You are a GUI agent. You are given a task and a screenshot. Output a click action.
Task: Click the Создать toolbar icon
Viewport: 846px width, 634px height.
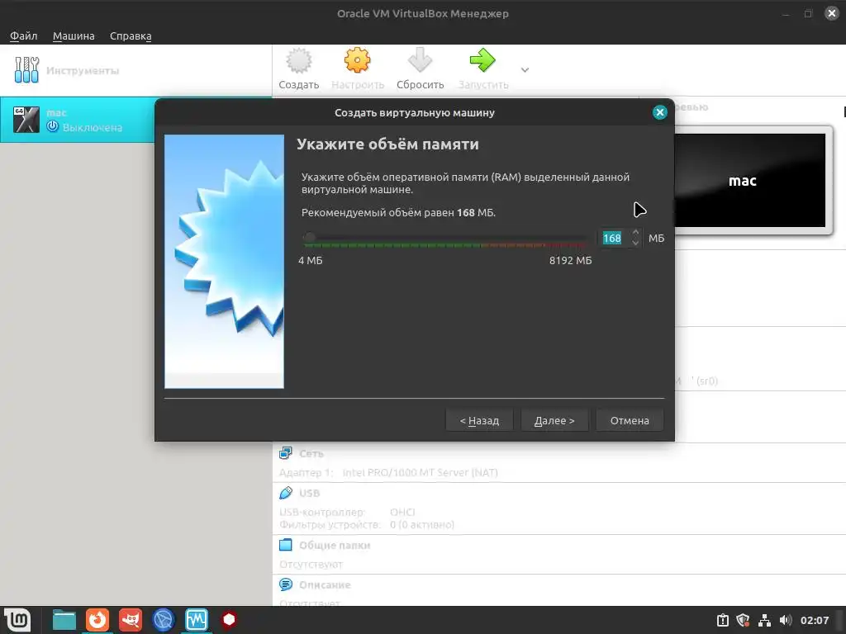tap(298, 60)
